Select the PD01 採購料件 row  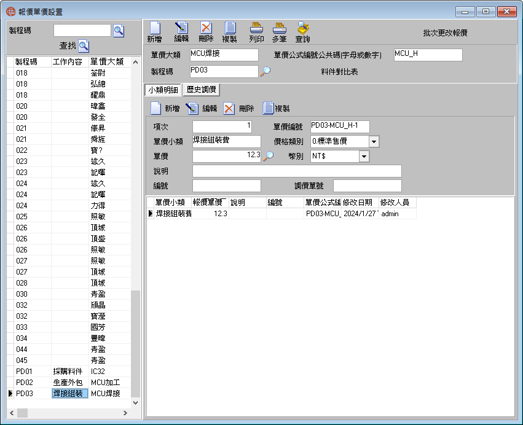coord(68,372)
